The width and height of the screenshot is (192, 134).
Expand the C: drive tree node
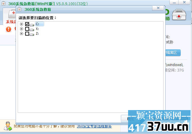[21, 24]
